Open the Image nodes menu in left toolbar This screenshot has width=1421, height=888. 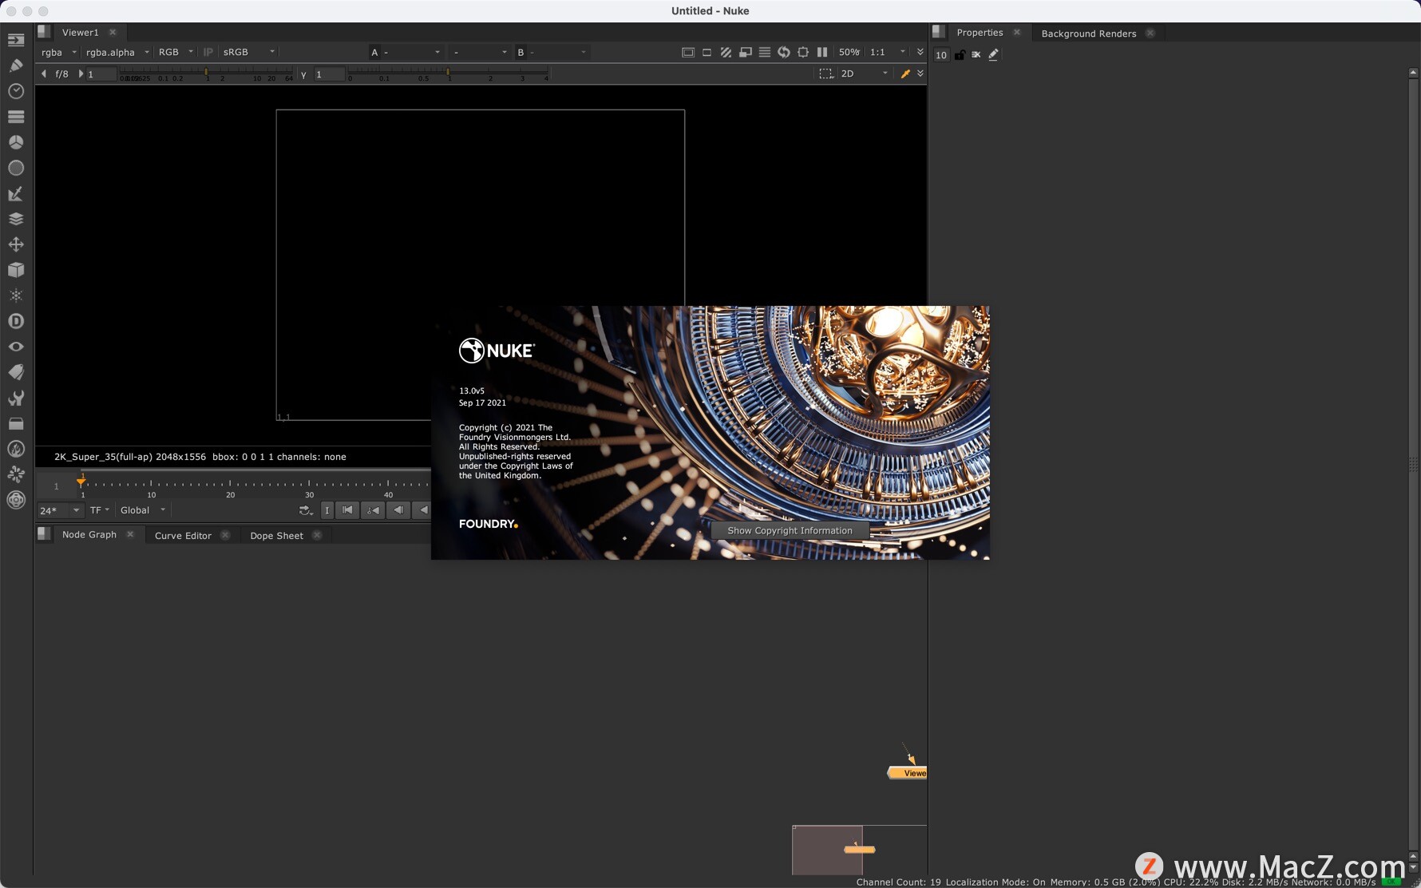click(x=16, y=40)
